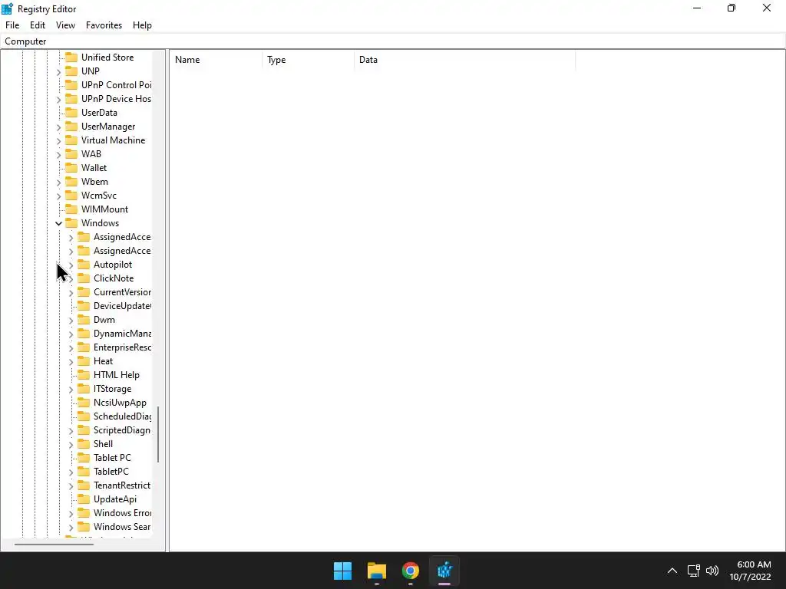Open Google Chrome from taskbar
The image size is (786, 589).
411,571
